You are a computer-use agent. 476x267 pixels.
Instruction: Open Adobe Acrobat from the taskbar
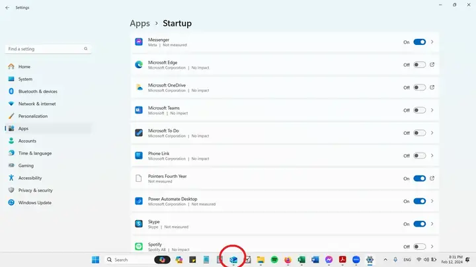pos(342,260)
